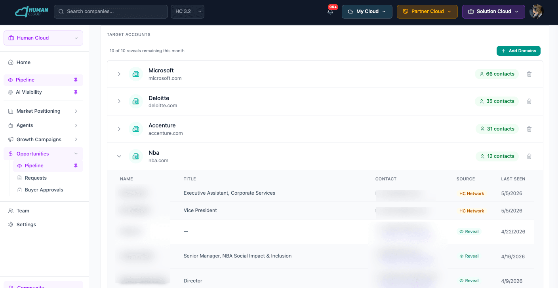Unpin the AI Visibility shortcut
Image resolution: width=558 pixels, height=288 pixels.
click(76, 92)
